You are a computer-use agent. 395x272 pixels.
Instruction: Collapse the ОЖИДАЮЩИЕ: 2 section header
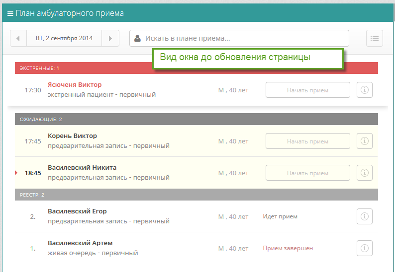(197, 119)
